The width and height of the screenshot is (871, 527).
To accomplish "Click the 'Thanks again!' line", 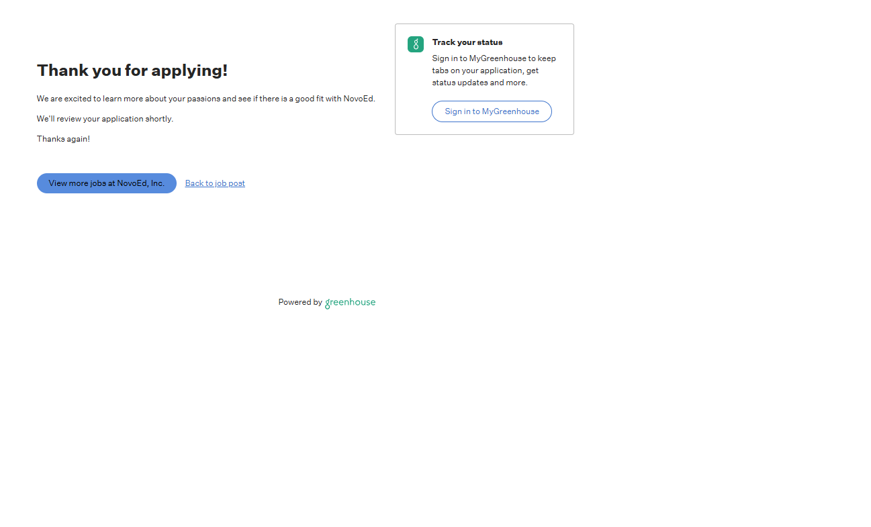I will click(x=63, y=139).
